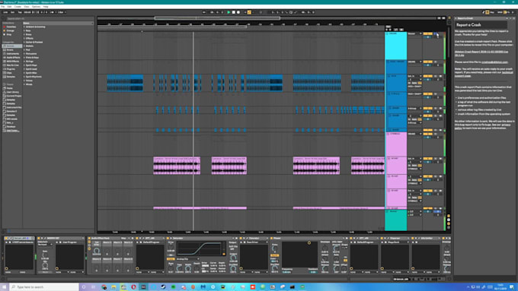The height and width of the screenshot is (291, 518).
Task: Toggle the metronome in control bar
Action: click(x=53, y=12)
